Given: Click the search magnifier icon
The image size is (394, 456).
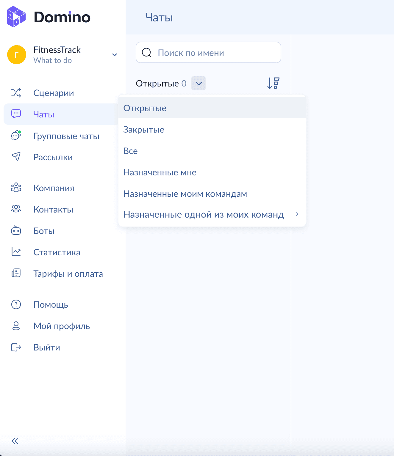Looking at the screenshot, I should pos(146,53).
